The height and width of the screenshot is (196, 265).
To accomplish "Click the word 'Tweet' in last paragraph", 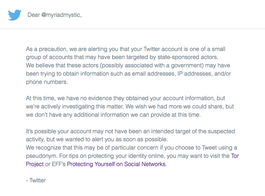I will pyautogui.click(x=209, y=147).
